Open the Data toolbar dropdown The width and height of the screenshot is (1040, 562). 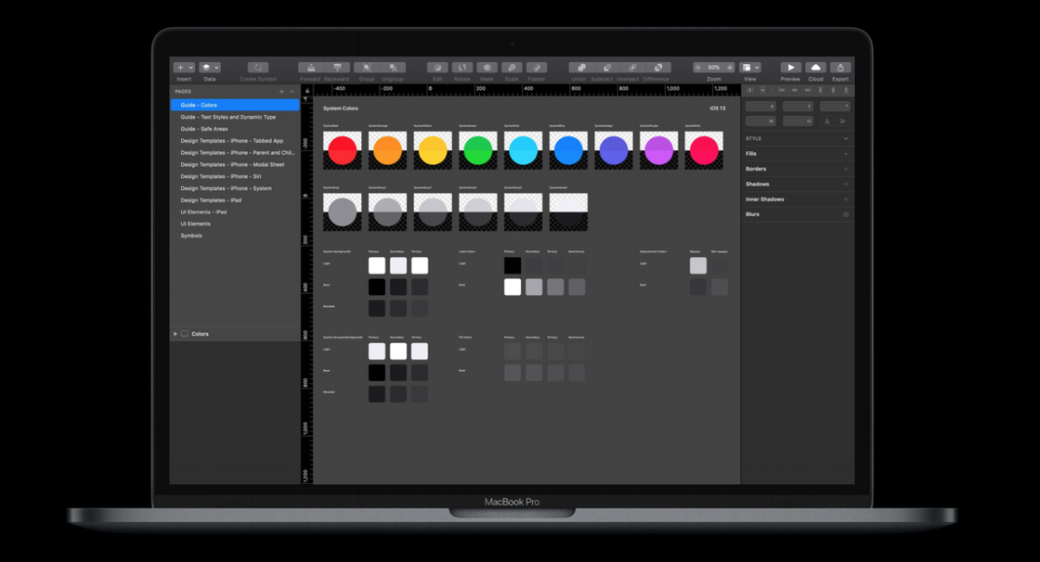[210, 68]
